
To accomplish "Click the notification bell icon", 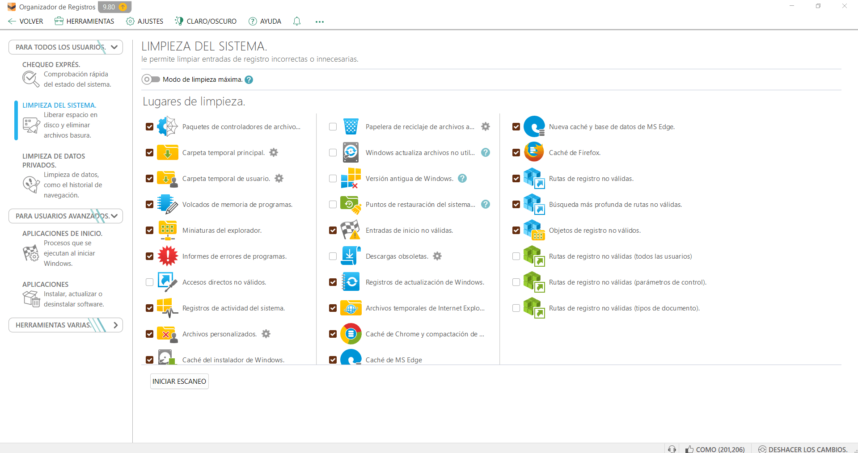I will [x=297, y=21].
